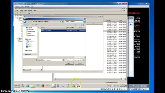Open Group Policy Management Window menu

click(x=30, y=11)
